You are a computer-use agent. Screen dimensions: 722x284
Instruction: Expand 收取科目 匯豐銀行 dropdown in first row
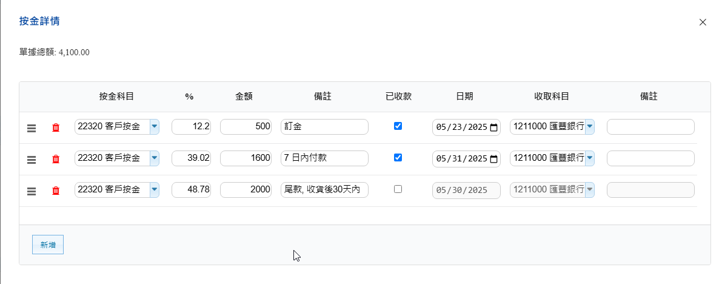(589, 127)
